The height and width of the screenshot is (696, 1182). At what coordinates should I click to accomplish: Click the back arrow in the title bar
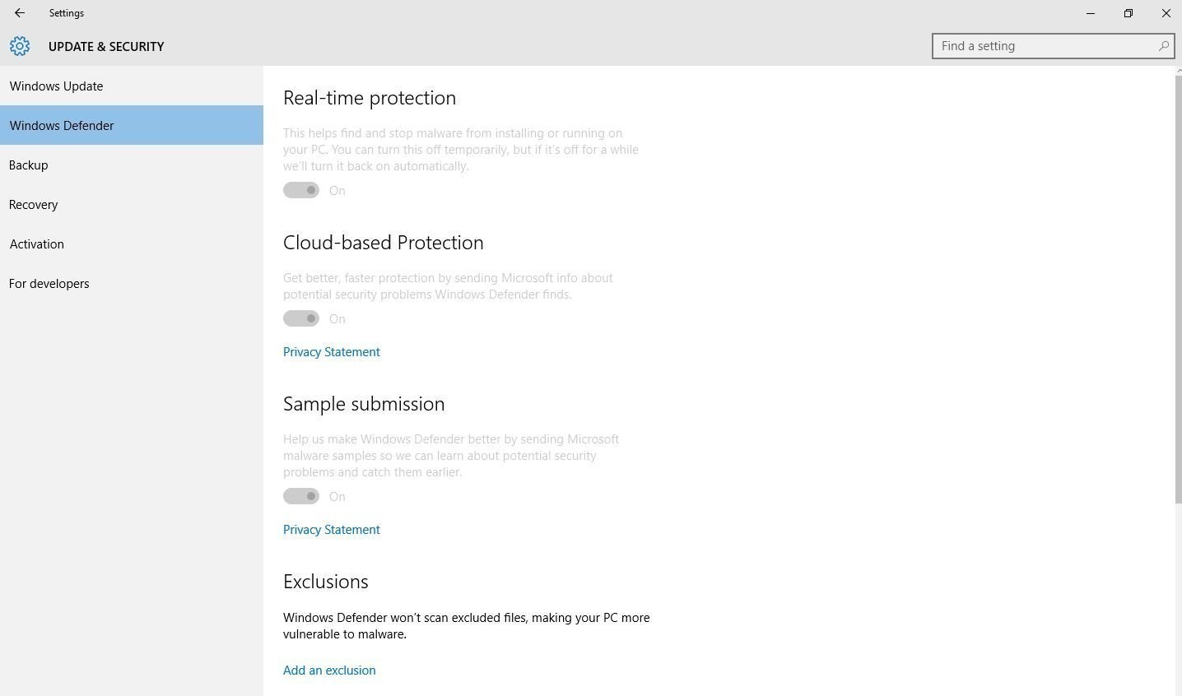coord(20,13)
